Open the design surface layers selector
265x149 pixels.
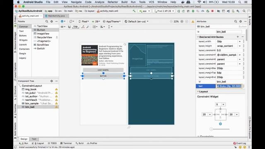pos(63,22)
